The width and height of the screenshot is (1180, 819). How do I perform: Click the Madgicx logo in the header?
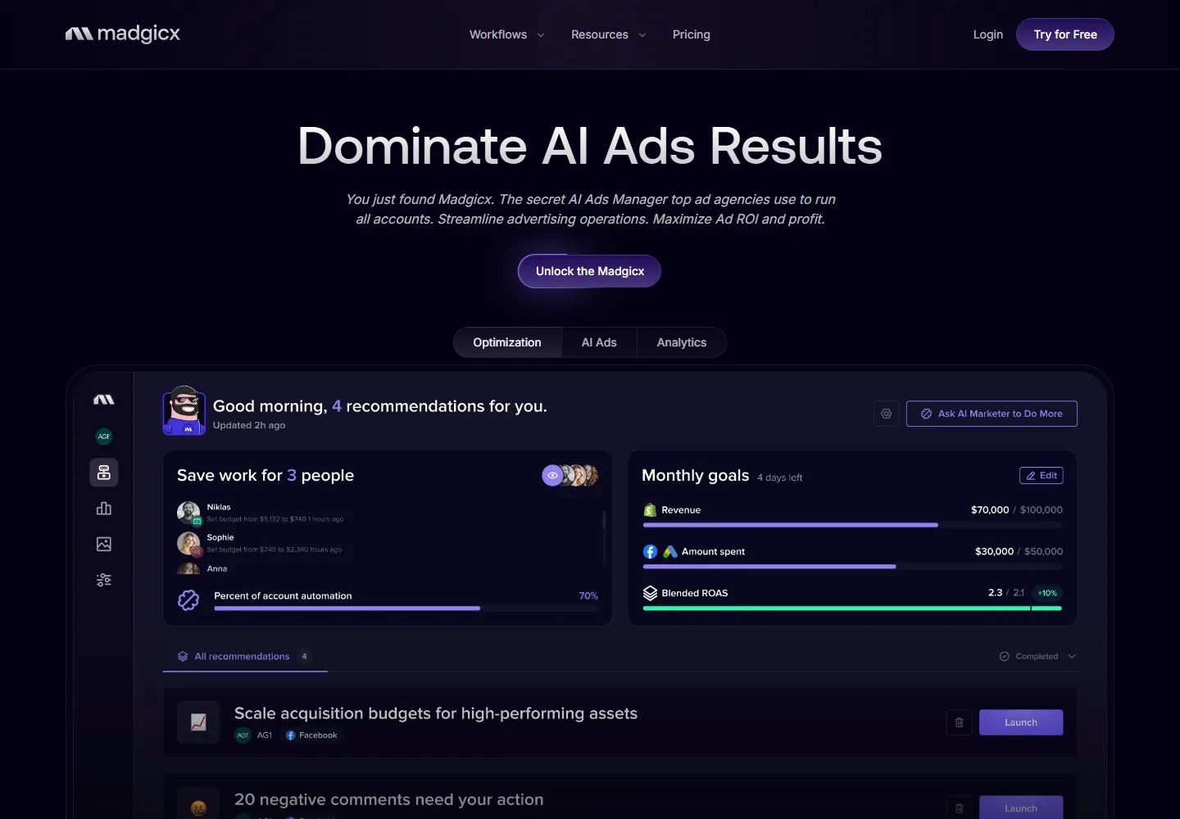coord(123,34)
